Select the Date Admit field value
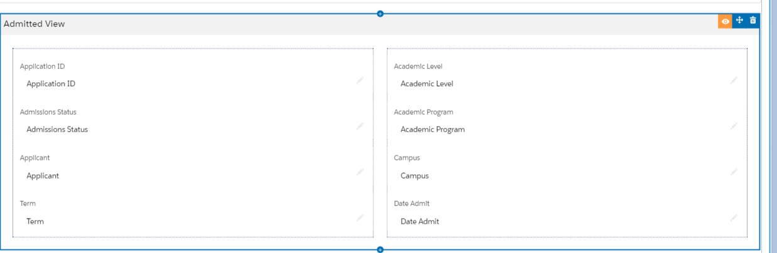This screenshot has width=777, height=253. tap(420, 222)
